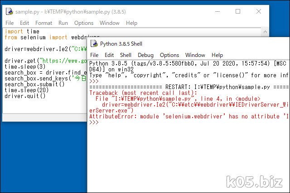Click the 'search_box.submit()' line
The width and height of the screenshot is (290, 193).
[34, 85]
